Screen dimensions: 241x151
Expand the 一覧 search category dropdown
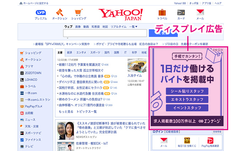(133, 27)
